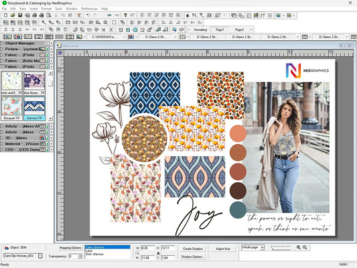Select the teal color circle on the storyboard

coord(238,210)
